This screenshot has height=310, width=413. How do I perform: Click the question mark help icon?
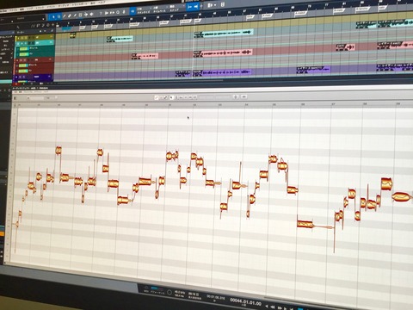click(x=101, y=13)
